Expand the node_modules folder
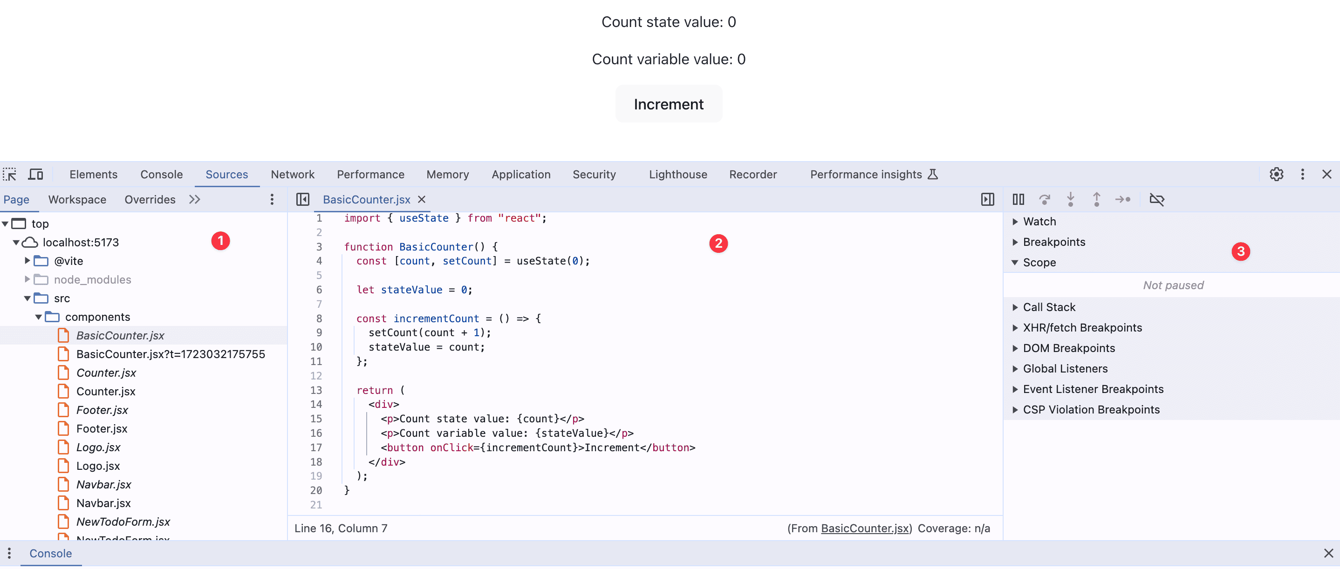This screenshot has height=569, width=1340. pos(27,279)
